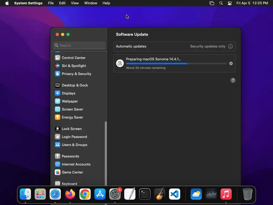273x205 pixels.
Task: Launch Visual Studio Code from Dock
Action: 175,194
